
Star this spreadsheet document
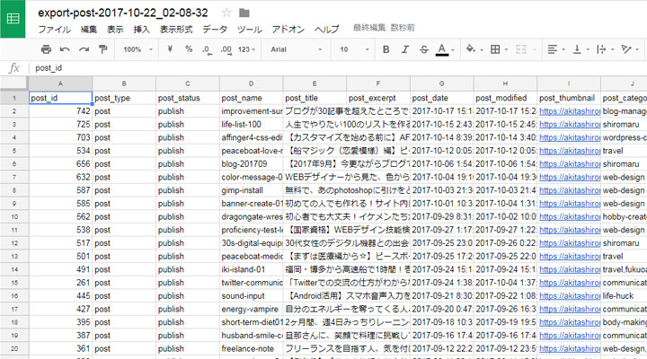(x=226, y=13)
